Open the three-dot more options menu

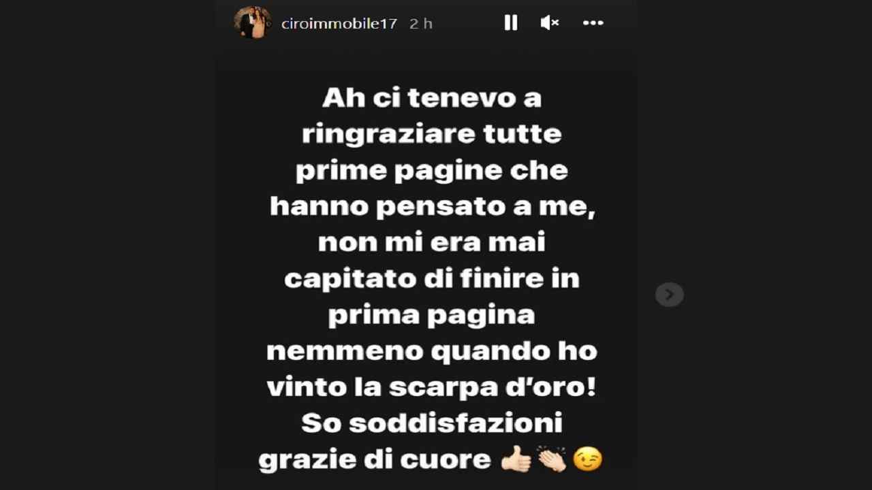593,23
